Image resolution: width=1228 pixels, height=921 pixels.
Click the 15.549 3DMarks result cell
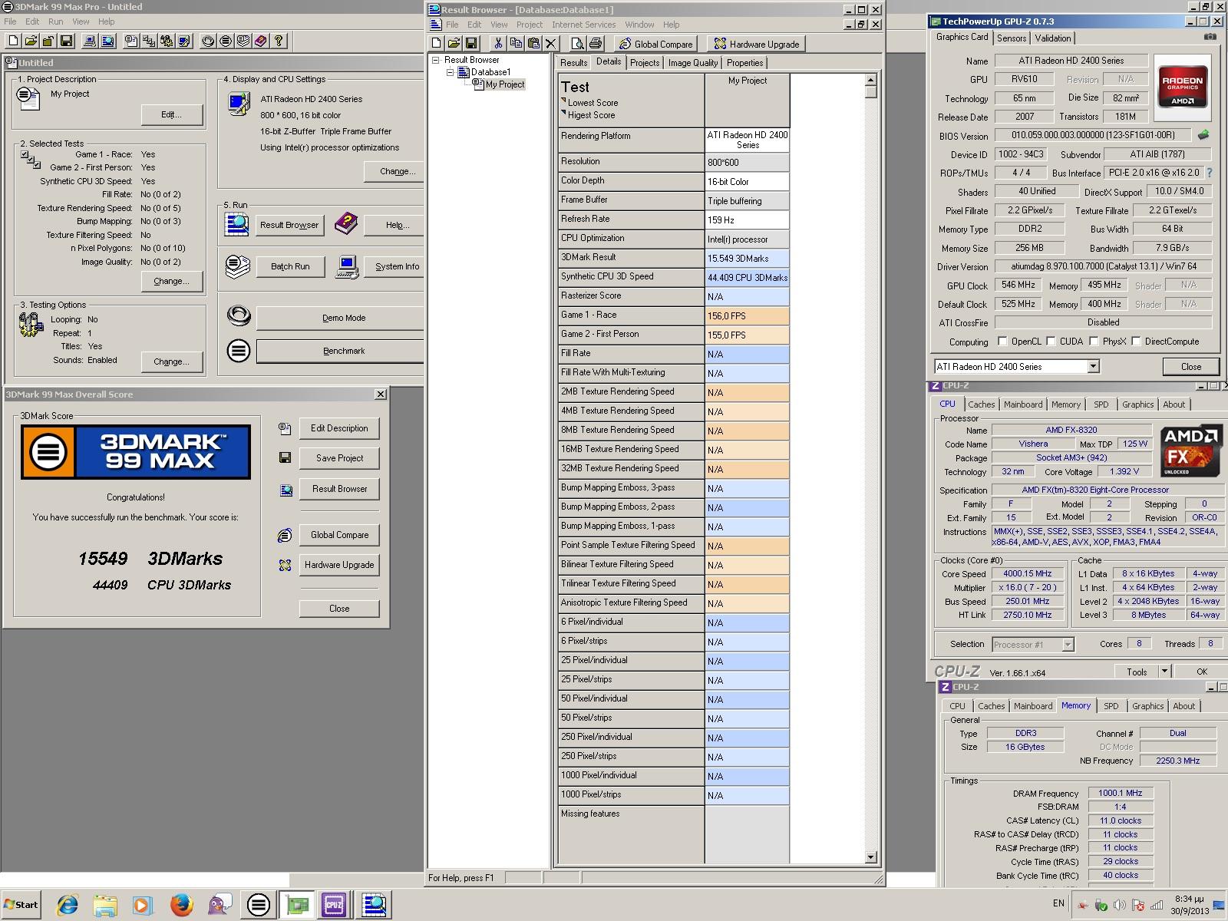click(x=747, y=259)
